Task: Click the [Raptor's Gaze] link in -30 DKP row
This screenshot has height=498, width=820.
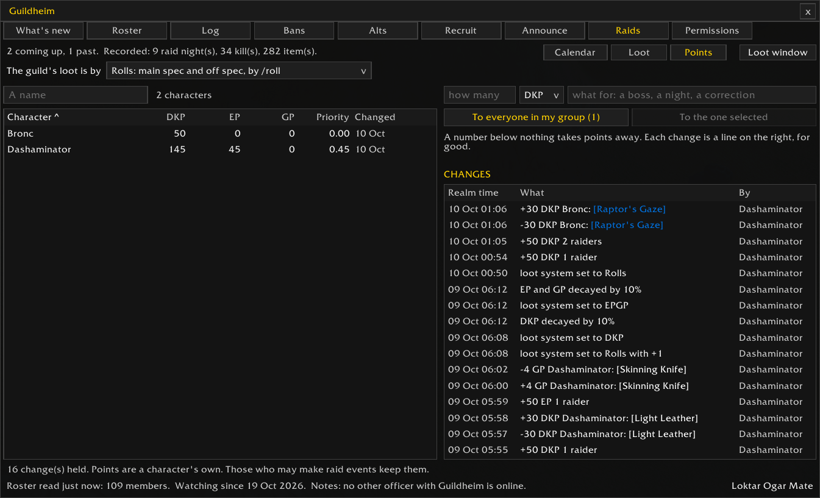Action: 627,225
